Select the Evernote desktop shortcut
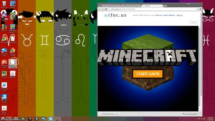 tap(4, 74)
